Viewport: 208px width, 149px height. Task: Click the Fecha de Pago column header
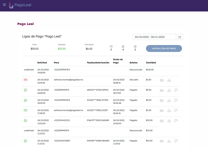point(118,61)
